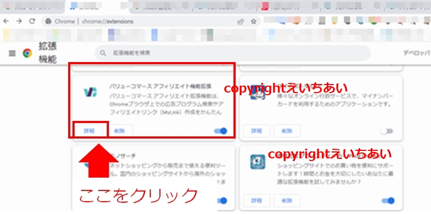This screenshot has height=214, width=431.
Task: Click the browser forward arrow
Action: coord(19,21)
